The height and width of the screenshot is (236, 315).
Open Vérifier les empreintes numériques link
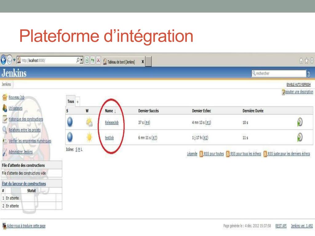tap(30, 141)
